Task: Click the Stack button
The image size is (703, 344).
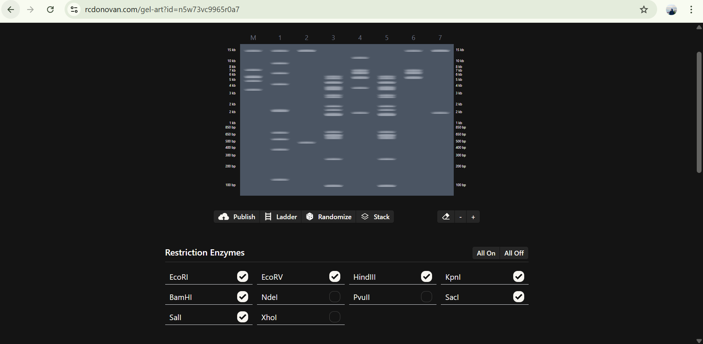Action: (x=375, y=217)
